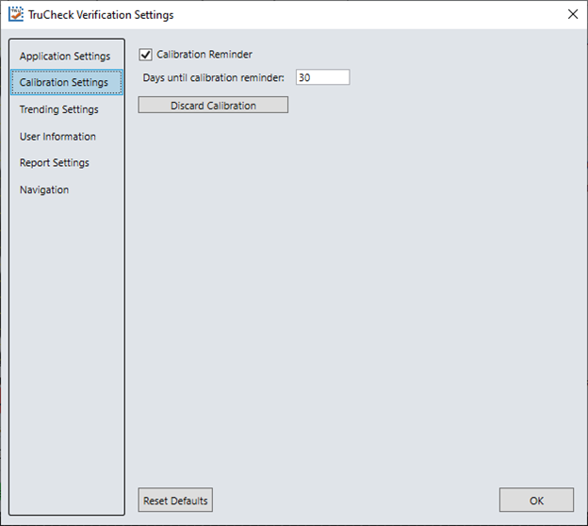Go to Report Settings

tap(55, 163)
